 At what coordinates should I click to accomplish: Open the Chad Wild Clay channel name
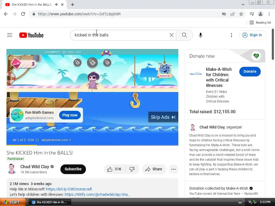[35, 167]
